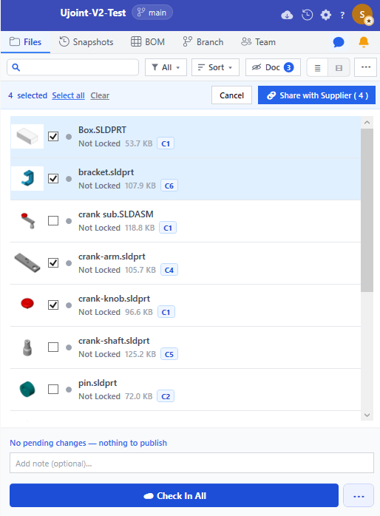Switch to the Snapshots tab
This screenshot has width=380, height=516.
coord(86,42)
